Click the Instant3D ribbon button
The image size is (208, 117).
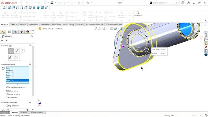(138, 14)
